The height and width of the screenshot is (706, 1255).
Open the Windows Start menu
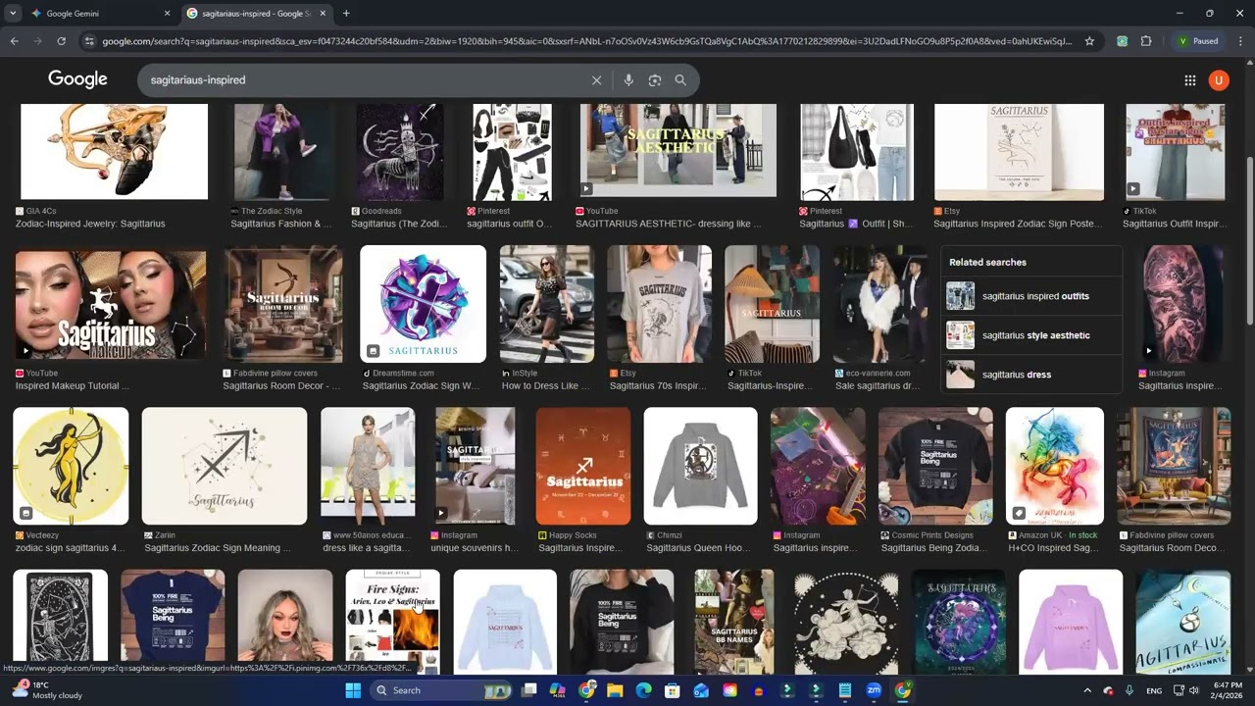(353, 690)
